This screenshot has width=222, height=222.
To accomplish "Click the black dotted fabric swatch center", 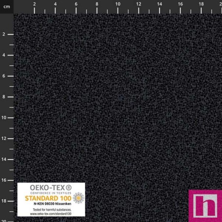I will pyautogui.click(x=118, y=118).
